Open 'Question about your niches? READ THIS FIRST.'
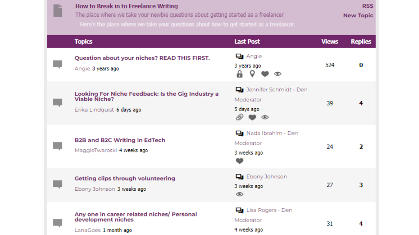This screenshot has width=419, height=235. 142,58
